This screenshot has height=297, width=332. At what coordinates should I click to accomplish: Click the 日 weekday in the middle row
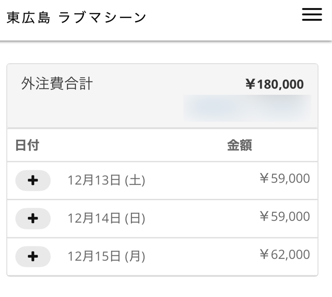135,219
